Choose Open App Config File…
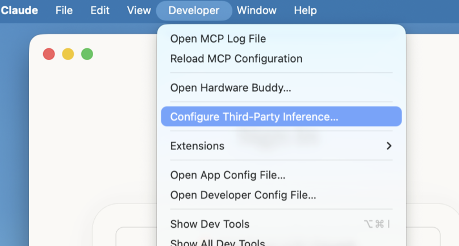The height and width of the screenshot is (246, 459). click(x=281, y=175)
